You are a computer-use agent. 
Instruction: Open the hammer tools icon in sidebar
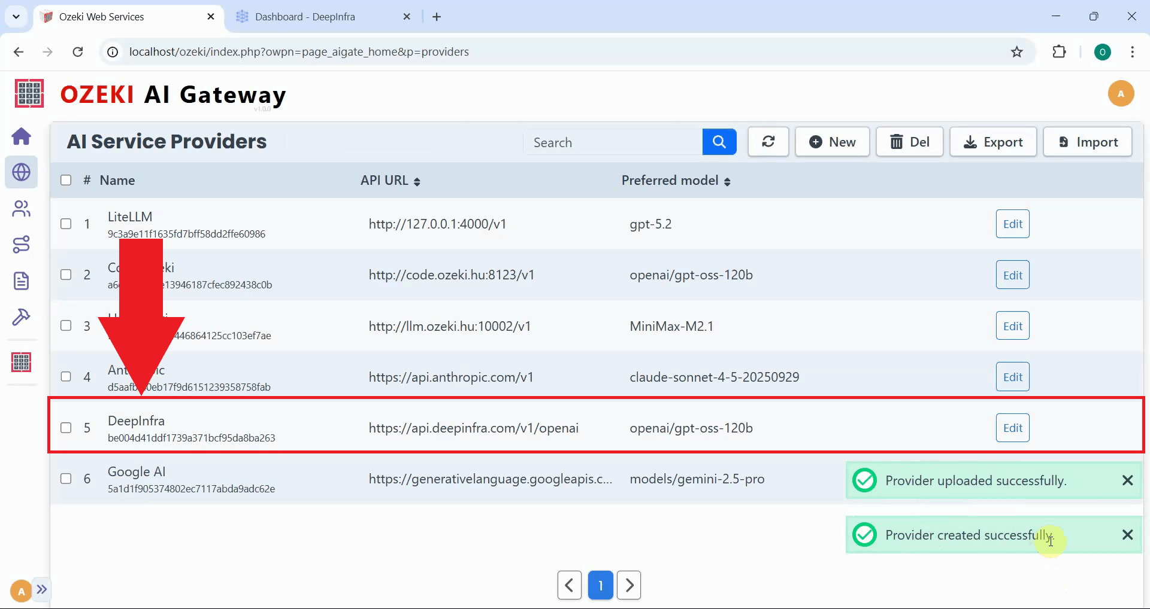(22, 316)
